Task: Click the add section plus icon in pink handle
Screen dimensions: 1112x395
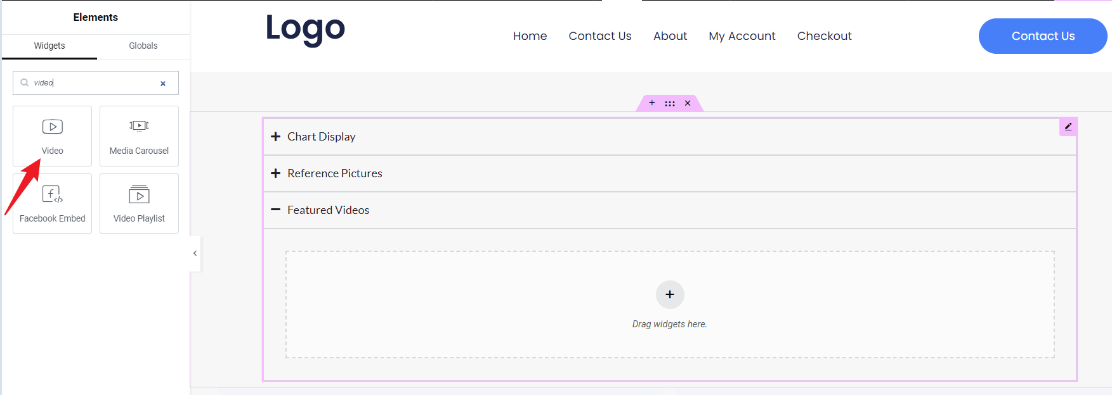Action: tap(651, 103)
